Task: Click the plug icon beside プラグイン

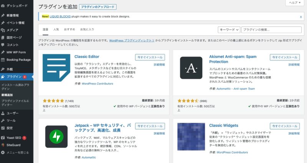Action: (x=3, y=77)
